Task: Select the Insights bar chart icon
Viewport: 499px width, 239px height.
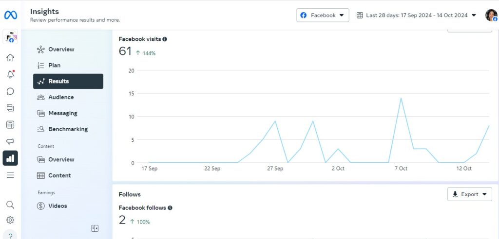Action: (10, 158)
